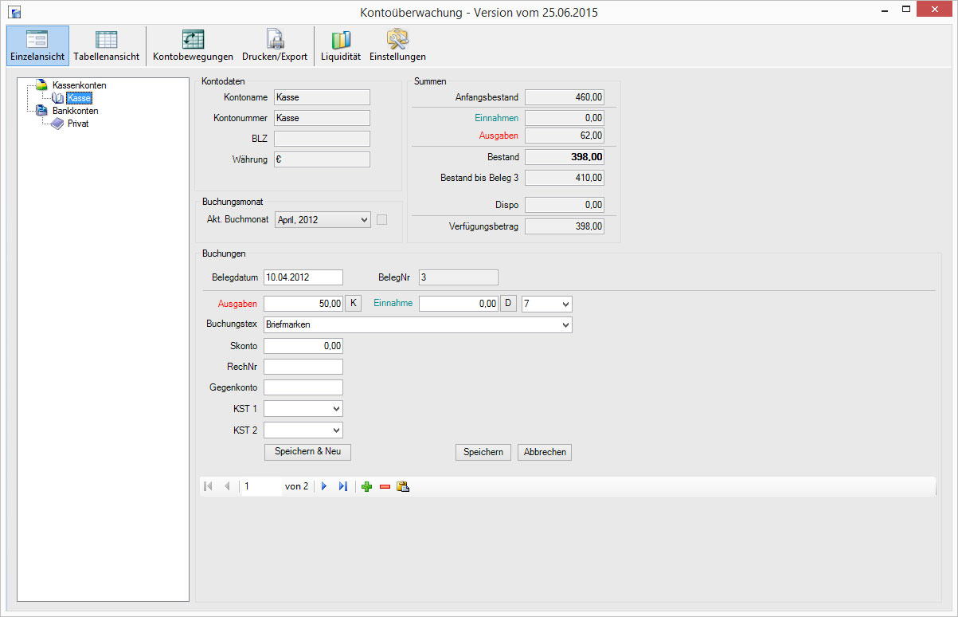Expand the Buchungstext dropdown list

[x=565, y=325]
